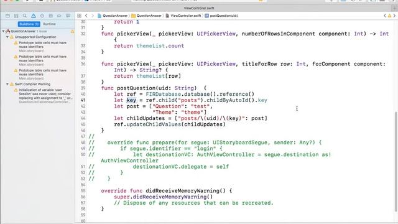This screenshot has width=398, height=224.
Task: Click postQuestion function name on line 39
Action: click(x=136, y=88)
